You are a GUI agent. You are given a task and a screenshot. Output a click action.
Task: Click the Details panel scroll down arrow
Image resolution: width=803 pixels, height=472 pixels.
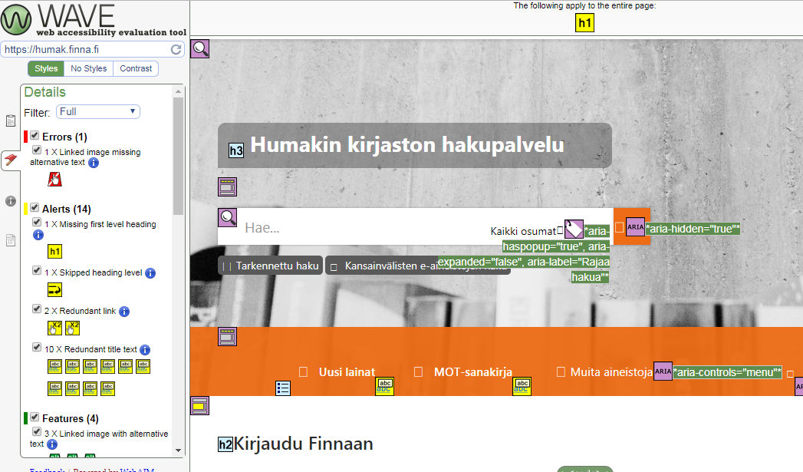(x=178, y=451)
